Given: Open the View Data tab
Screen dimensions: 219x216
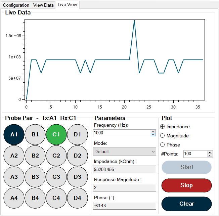Looking at the screenshot, I should [43, 5].
